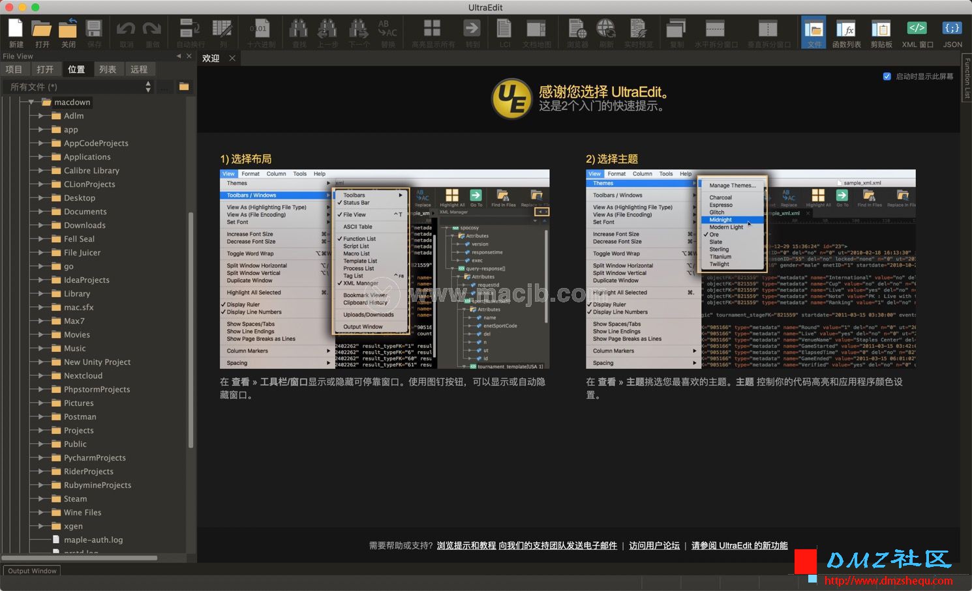Click 向我们的支持团队发送电子邮件 link
The width and height of the screenshot is (972, 591).
(x=558, y=546)
